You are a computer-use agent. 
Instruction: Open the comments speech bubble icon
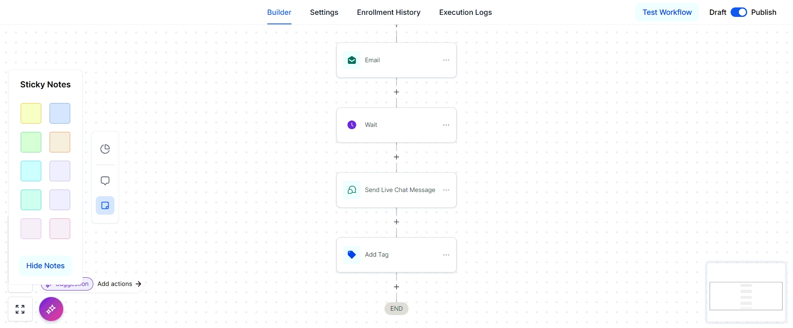[105, 180]
